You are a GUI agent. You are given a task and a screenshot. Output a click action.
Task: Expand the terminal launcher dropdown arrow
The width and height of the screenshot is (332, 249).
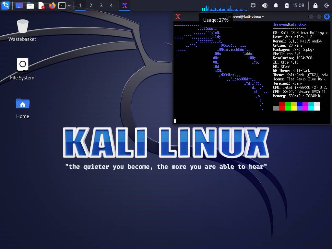click(69, 6)
